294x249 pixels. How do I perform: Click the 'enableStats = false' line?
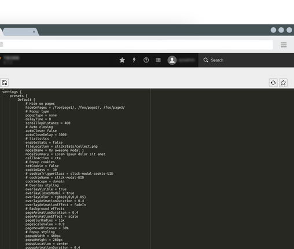click(x=44, y=142)
